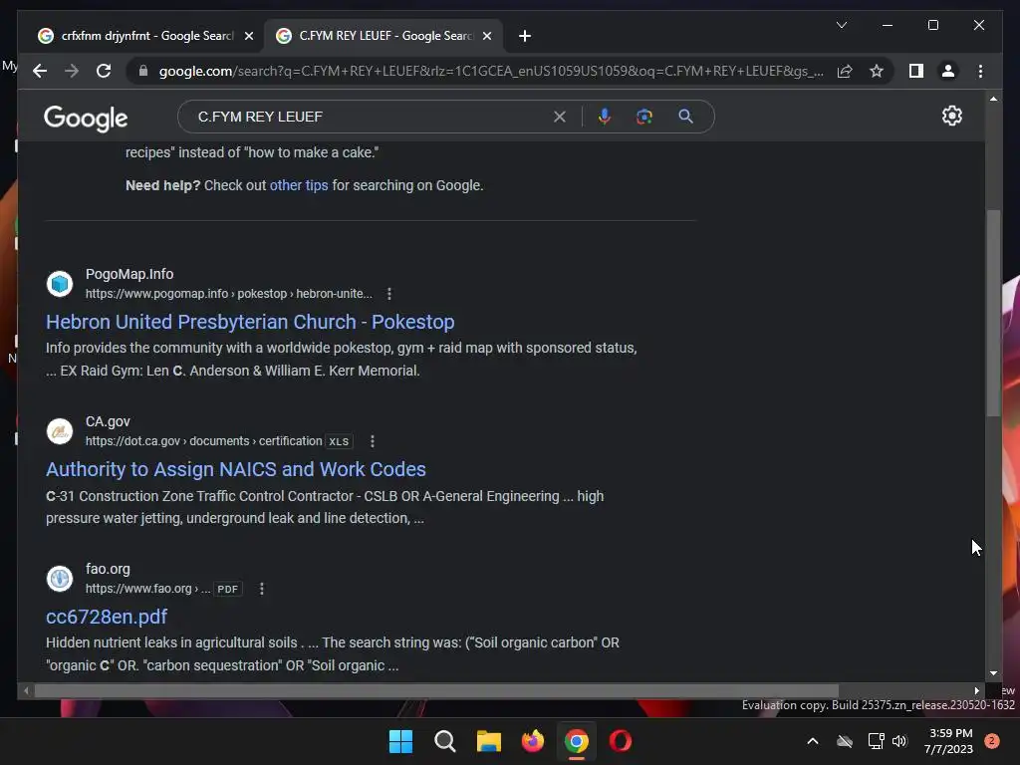
Task: Click the horizontal scrollbar thumb
Action: pos(436,691)
